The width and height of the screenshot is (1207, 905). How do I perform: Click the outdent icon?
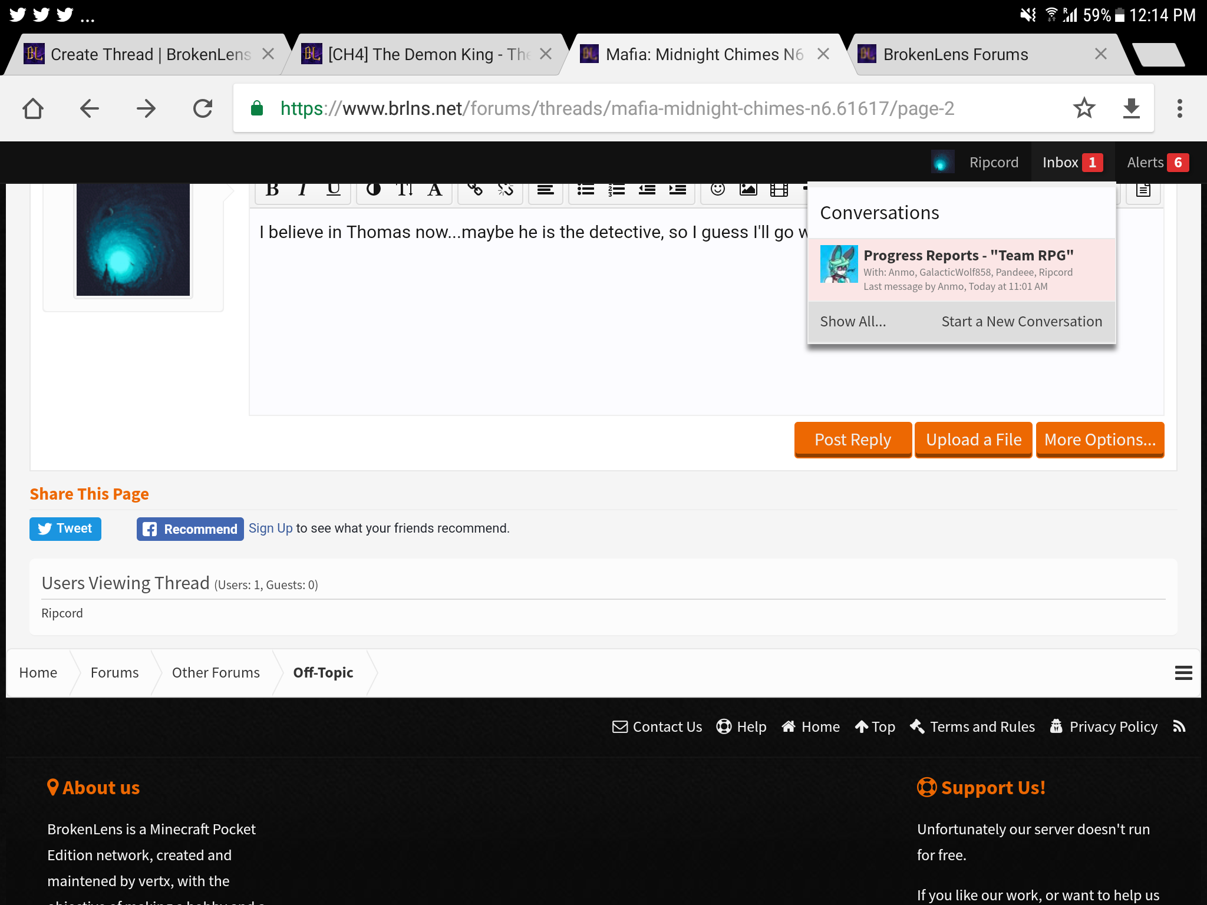pyautogui.click(x=647, y=190)
